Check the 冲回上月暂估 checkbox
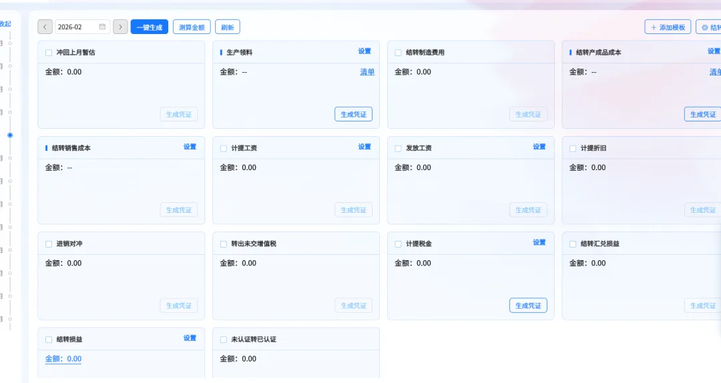Image resolution: width=721 pixels, height=383 pixels. [49, 53]
